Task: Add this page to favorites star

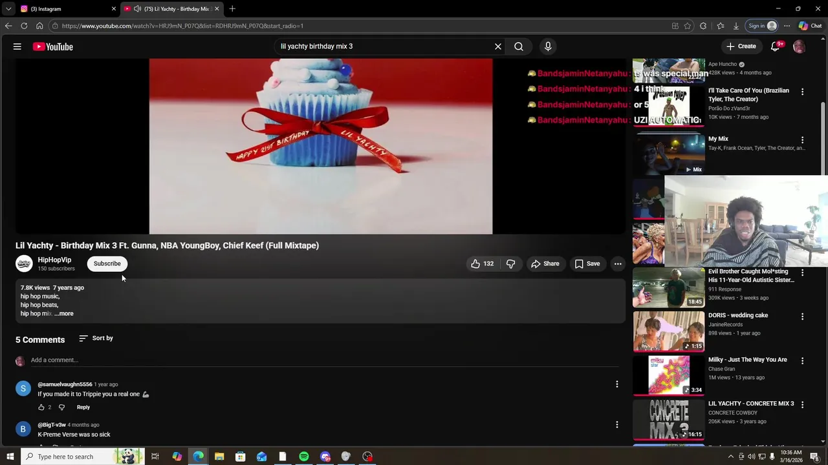Action: [x=688, y=26]
